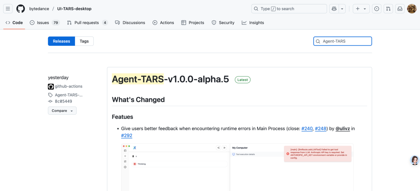Click the Latest release badge
The width and height of the screenshot is (420, 191).
point(242,79)
